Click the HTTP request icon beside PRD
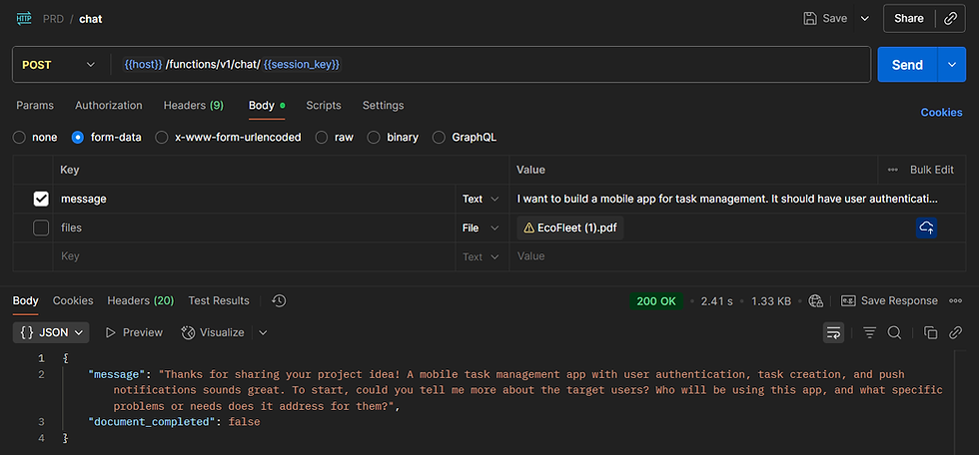The height and width of the screenshot is (455, 979). (24, 19)
